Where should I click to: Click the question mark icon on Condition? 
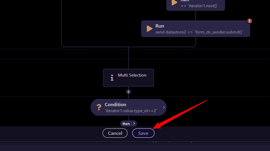coord(99,107)
